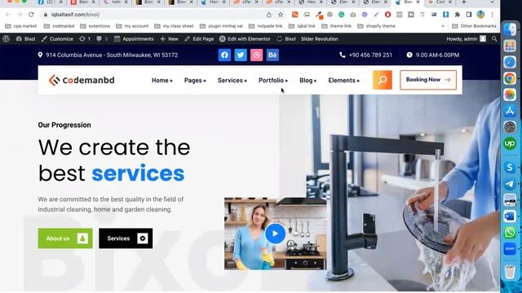Click the updates counter in admin bar
The height and width of the screenshot is (293, 522).
(85, 39)
